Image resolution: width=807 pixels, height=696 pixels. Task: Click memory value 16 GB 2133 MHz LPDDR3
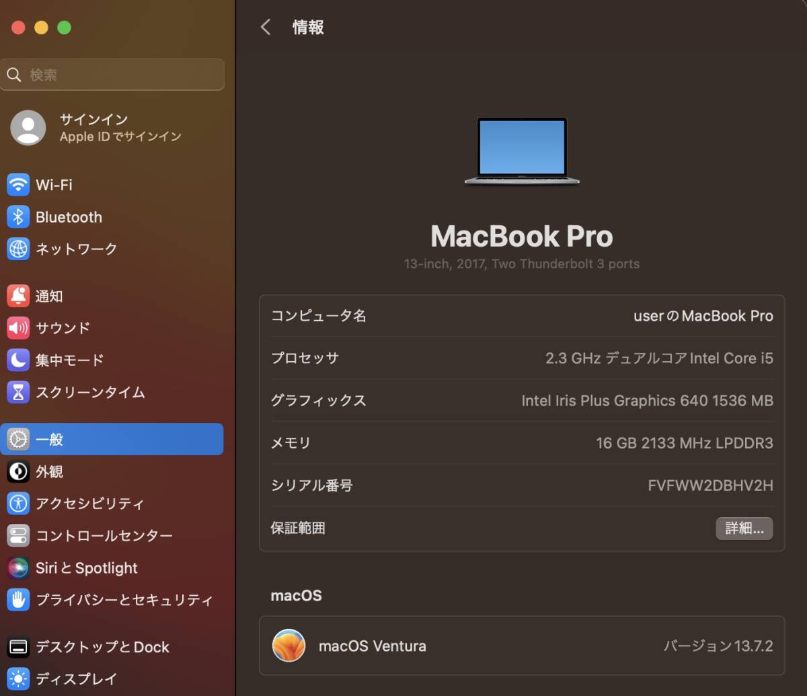coord(685,442)
